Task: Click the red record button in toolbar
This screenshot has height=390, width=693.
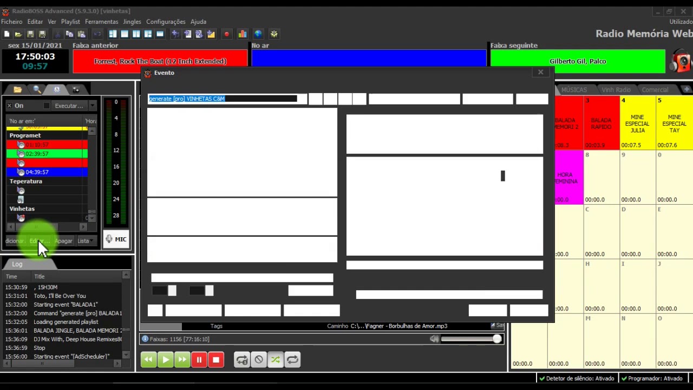Action: pos(226,34)
